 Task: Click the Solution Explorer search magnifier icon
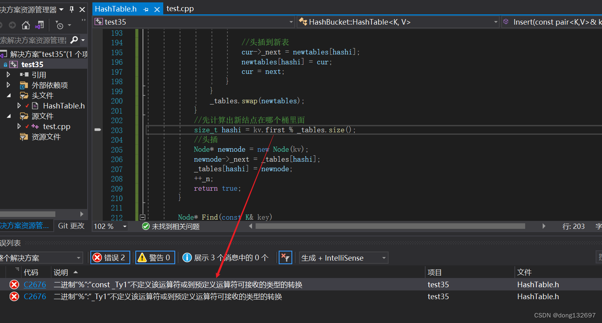coord(74,40)
